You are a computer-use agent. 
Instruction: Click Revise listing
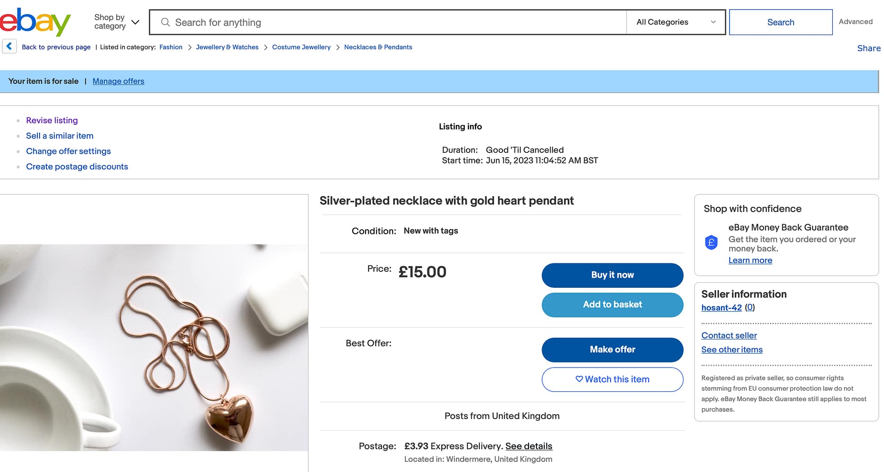pos(52,120)
